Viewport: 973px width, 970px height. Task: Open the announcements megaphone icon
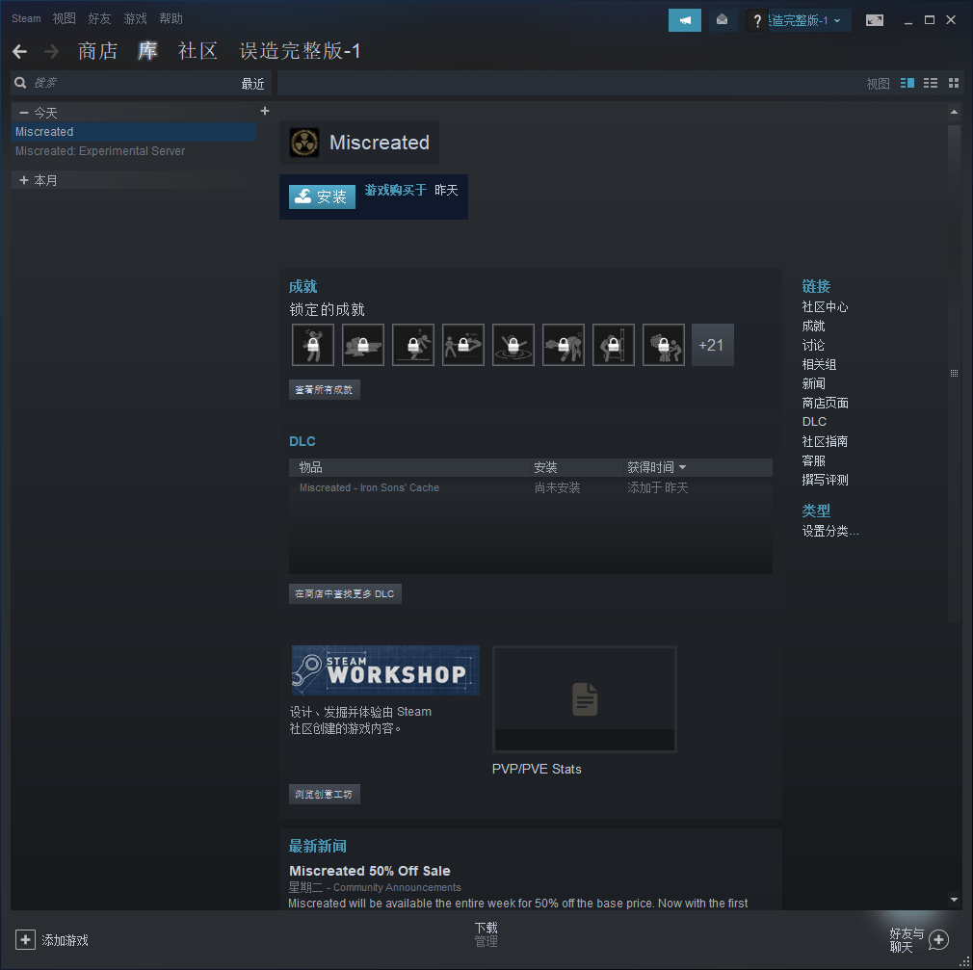pos(685,20)
